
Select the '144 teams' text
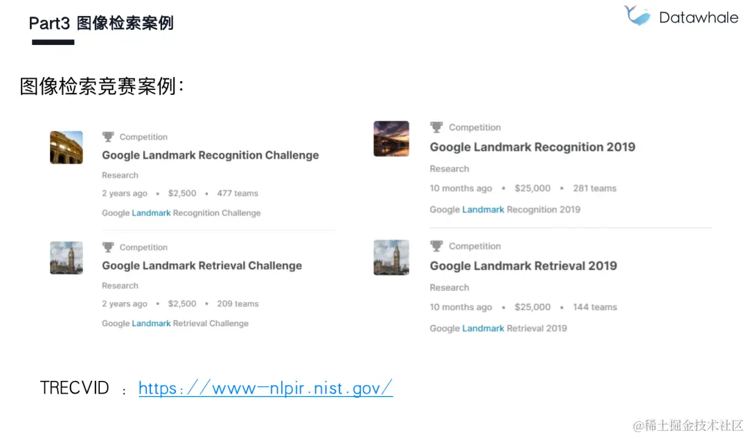595,307
